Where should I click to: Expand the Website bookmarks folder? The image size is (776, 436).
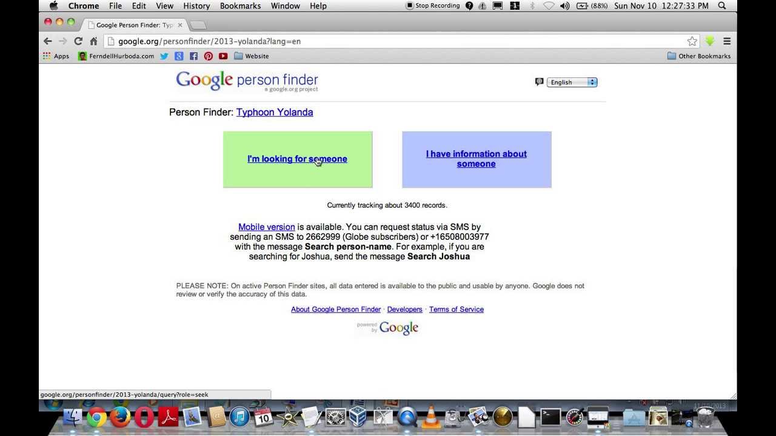click(x=252, y=56)
